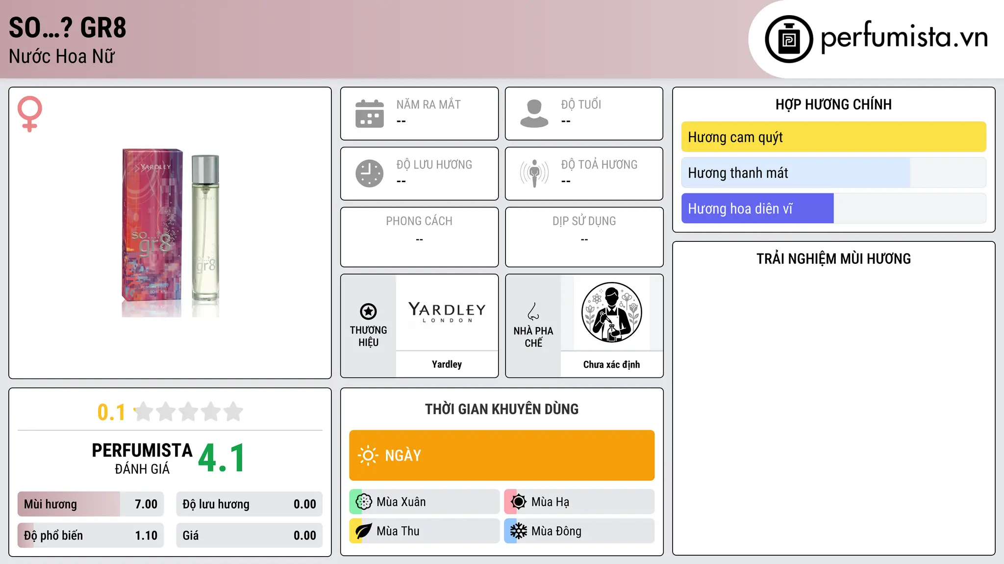The height and width of the screenshot is (564, 1004).
Task: Click the perfumer illustration icon
Action: pyautogui.click(x=611, y=312)
